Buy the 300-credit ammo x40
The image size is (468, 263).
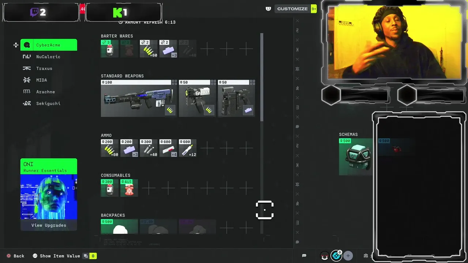(149, 148)
